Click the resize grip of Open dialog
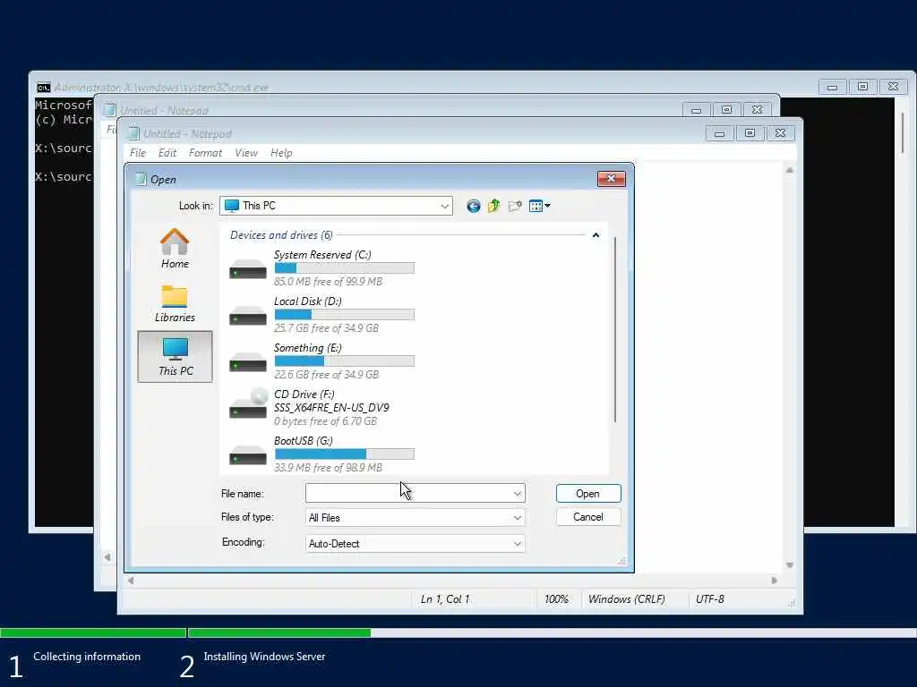The height and width of the screenshot is (687, 917). point(621,561)
